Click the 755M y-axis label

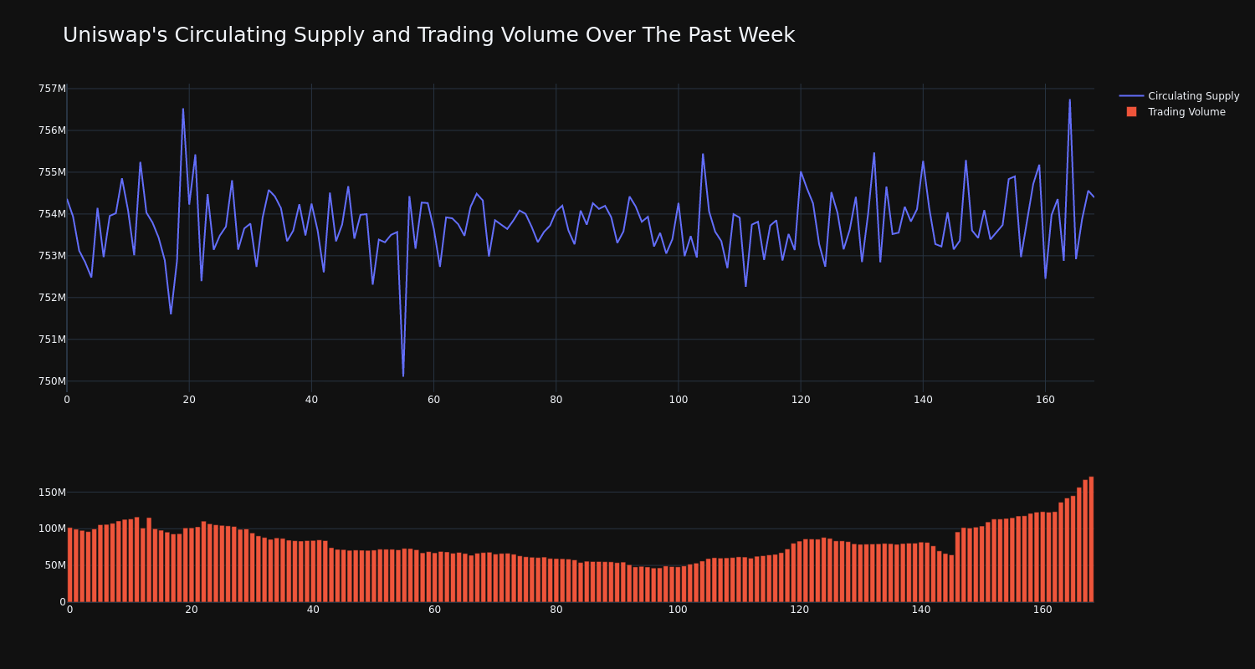click(52, 172)
